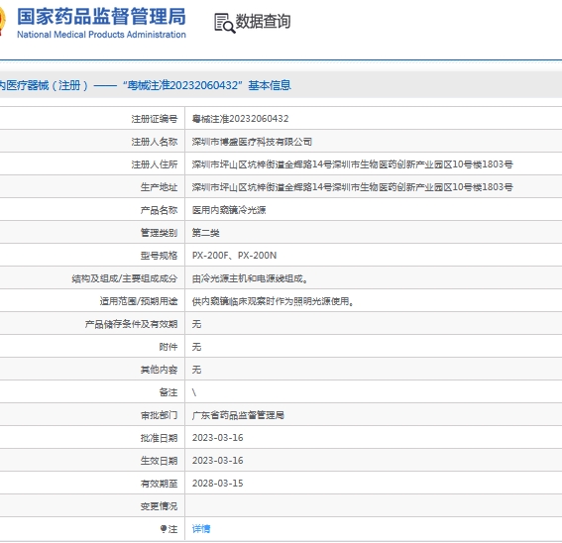Click the 结构及组成/主要组成成分 label

tap(124, 278)
